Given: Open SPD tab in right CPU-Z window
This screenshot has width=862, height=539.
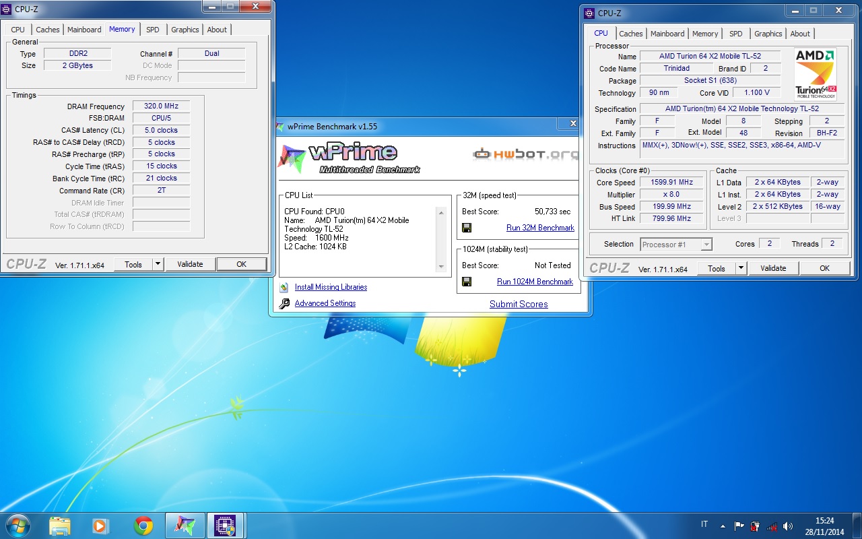Looking at the screenshot, I should (736, 34).
